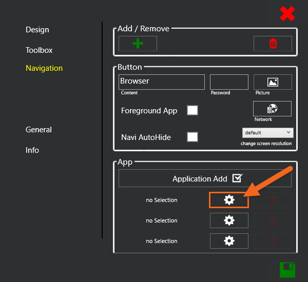Viewport: 308px width, 282px height.
Task: Save settings with green floppy disk icon
Action: tap(287, 269)
